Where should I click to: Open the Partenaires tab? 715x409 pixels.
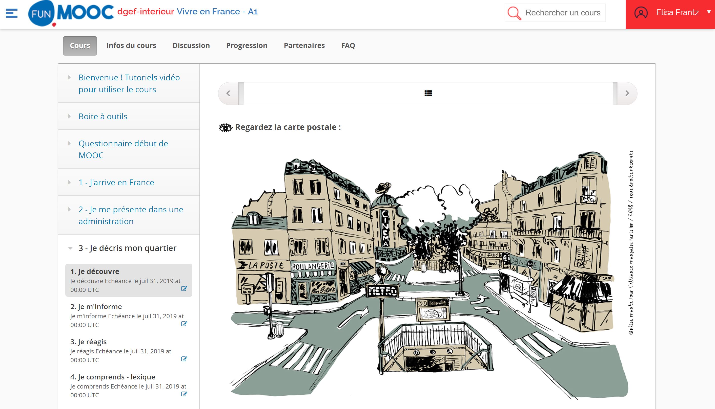pyautogui.click(x=304, y=46)
